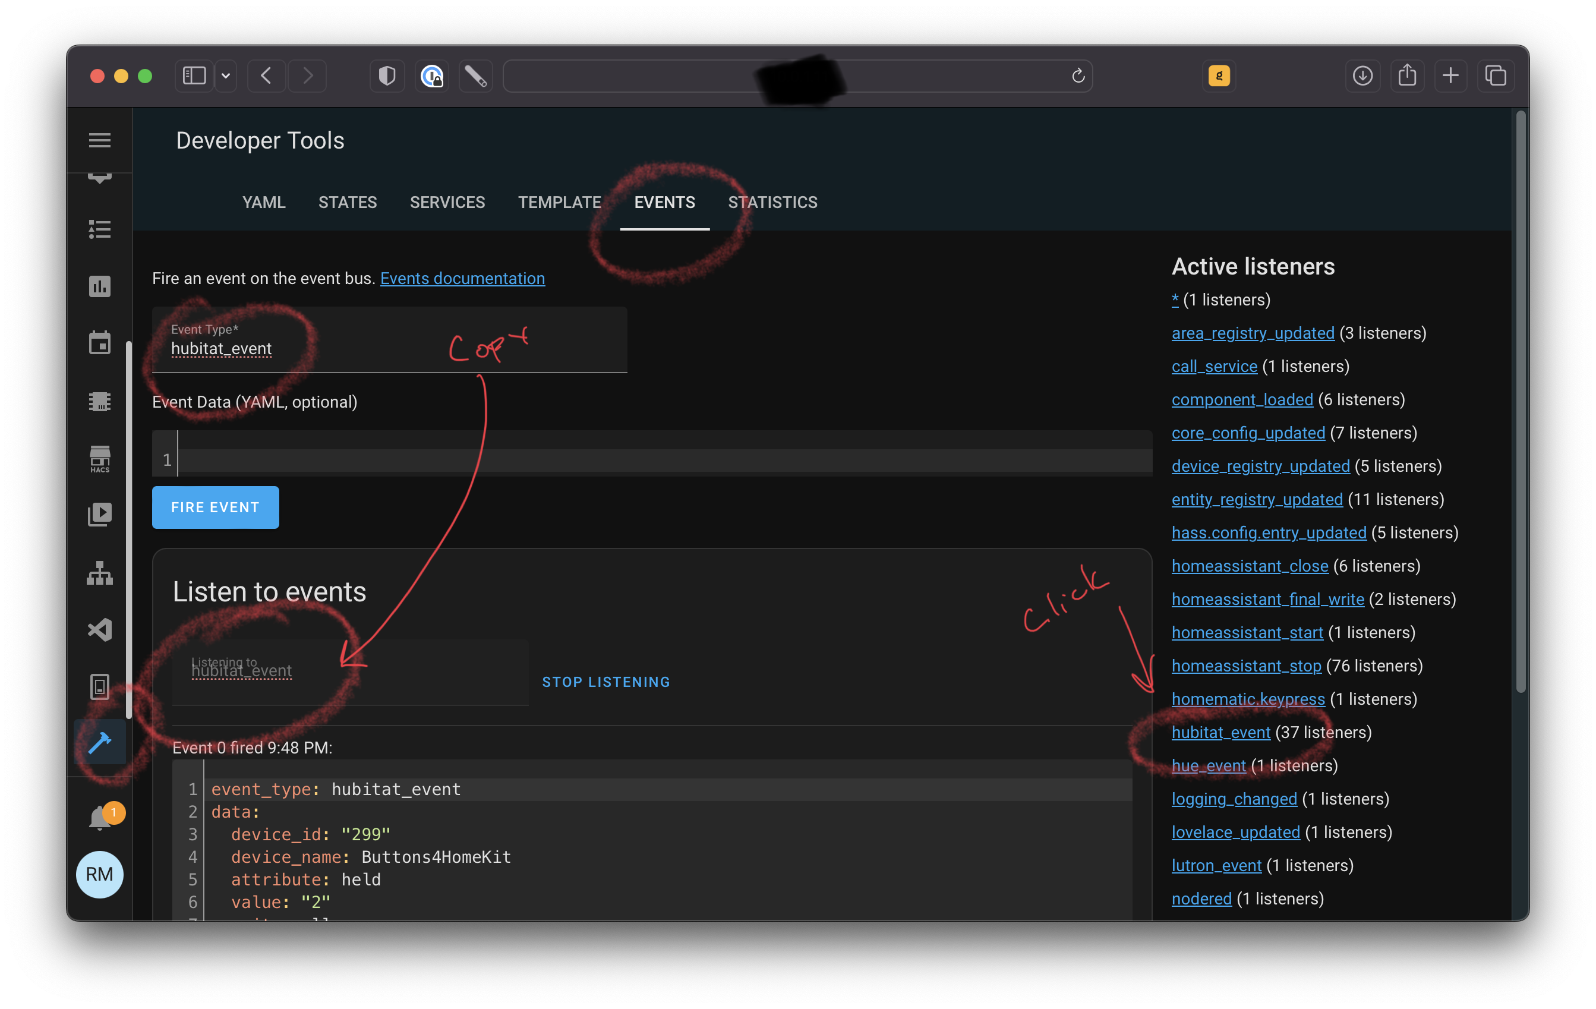Go back in Safari
This screenshot has width=1596, height=1009.
pos(266,75)
